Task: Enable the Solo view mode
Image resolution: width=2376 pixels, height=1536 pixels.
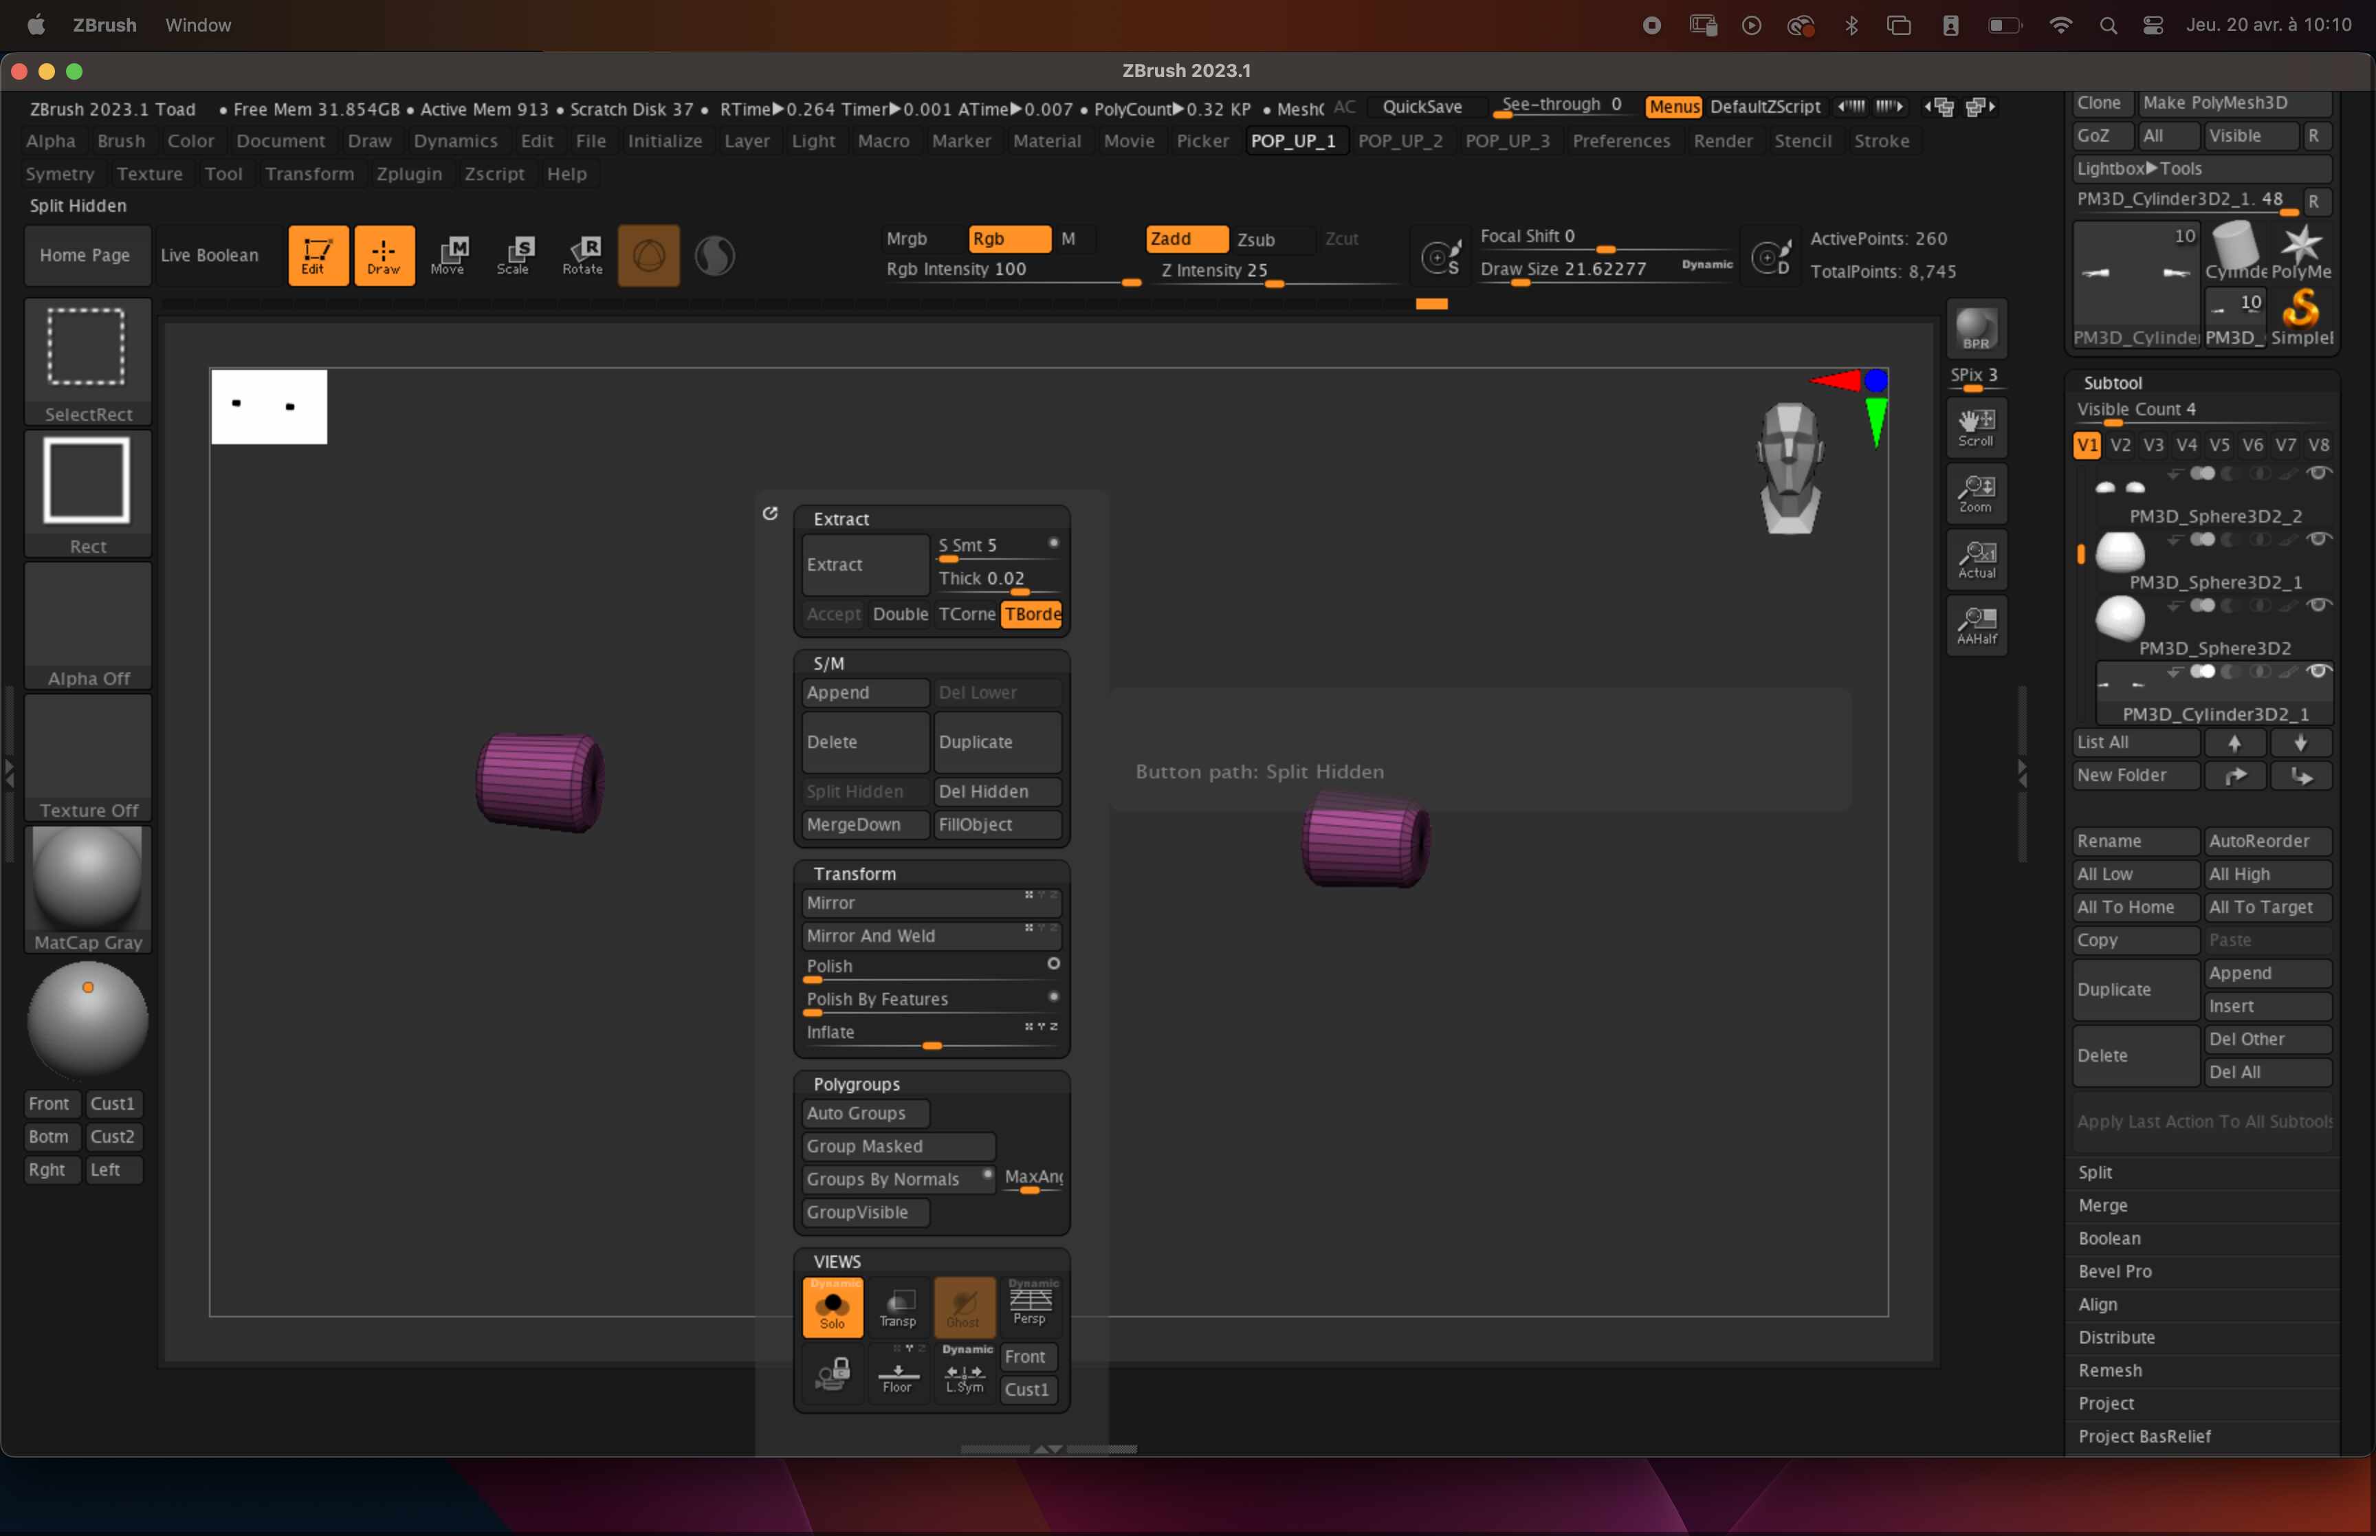Action: click(x=833, y=1306)
